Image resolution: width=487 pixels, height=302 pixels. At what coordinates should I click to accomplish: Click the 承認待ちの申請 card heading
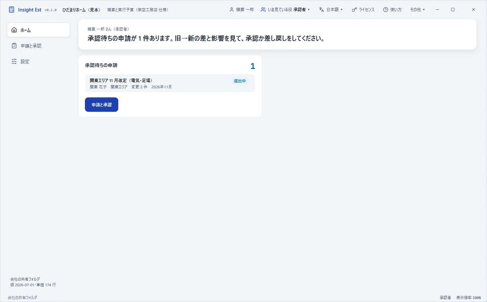click(x=101, y=65)
